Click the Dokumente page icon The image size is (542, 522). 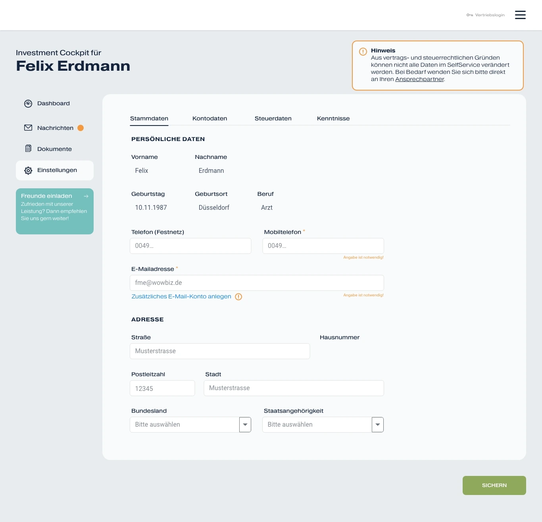[28, 149]
